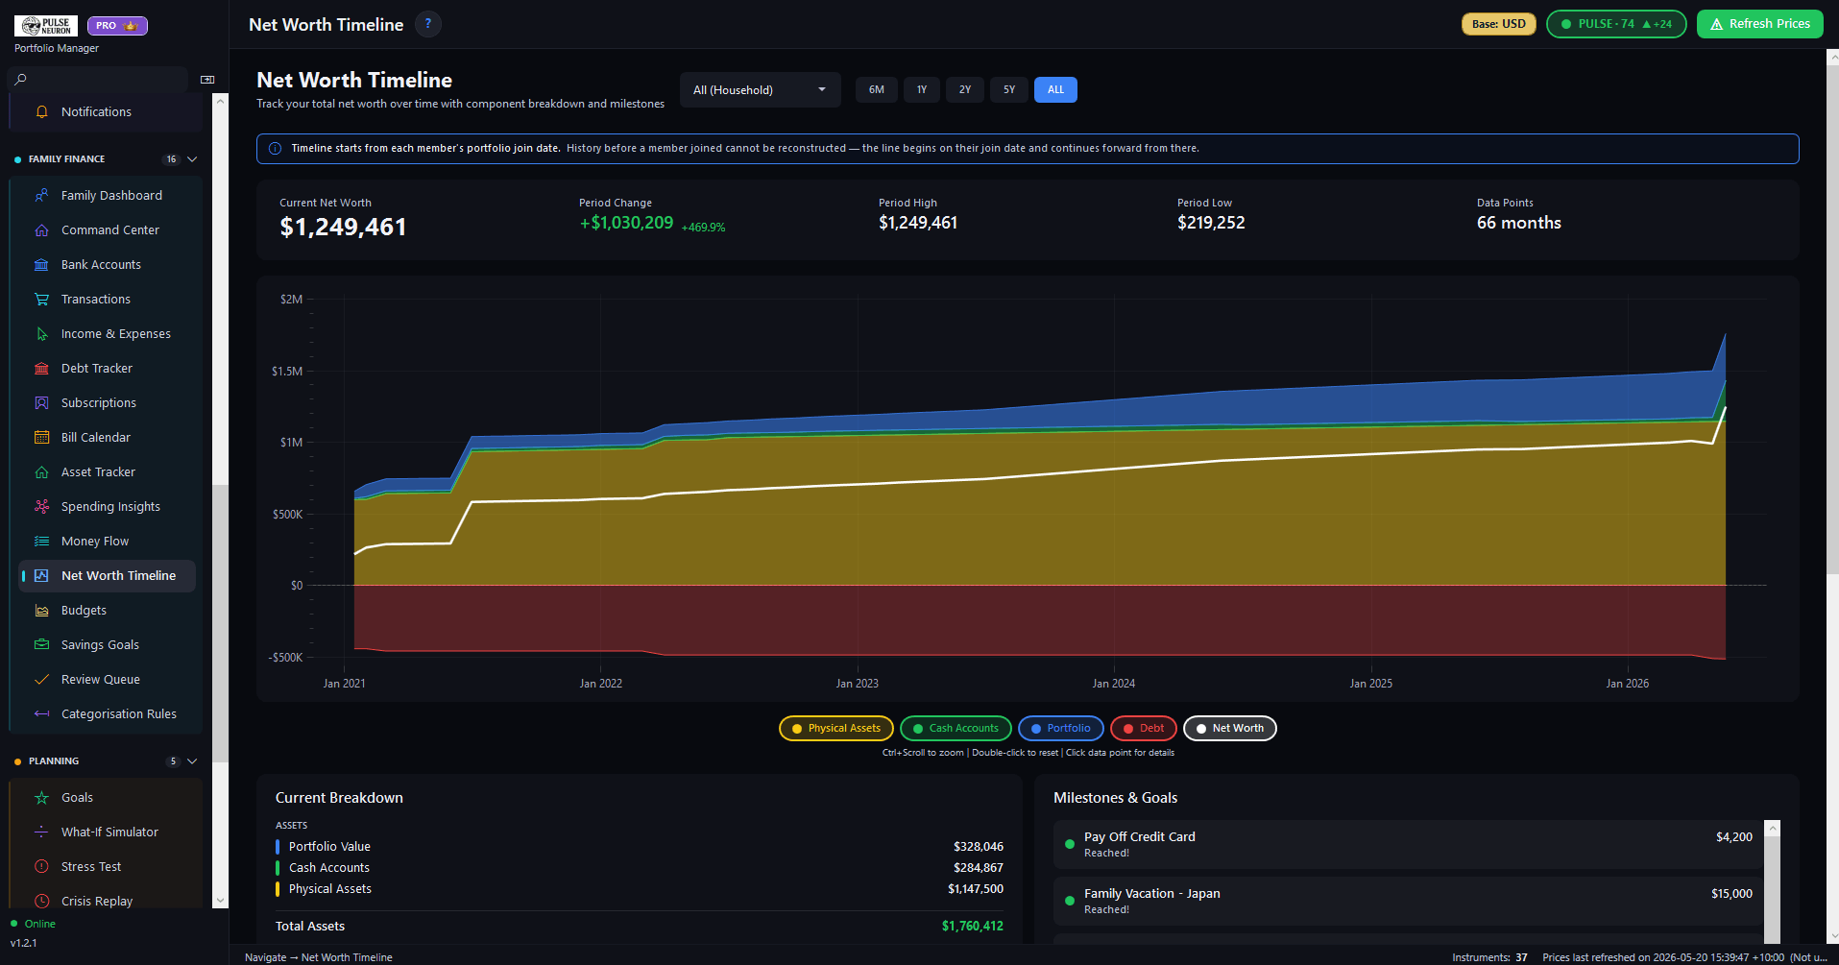Open Notifications bell icon
The height and width of the screenshot is (965, 1839).
click(41, 112)
